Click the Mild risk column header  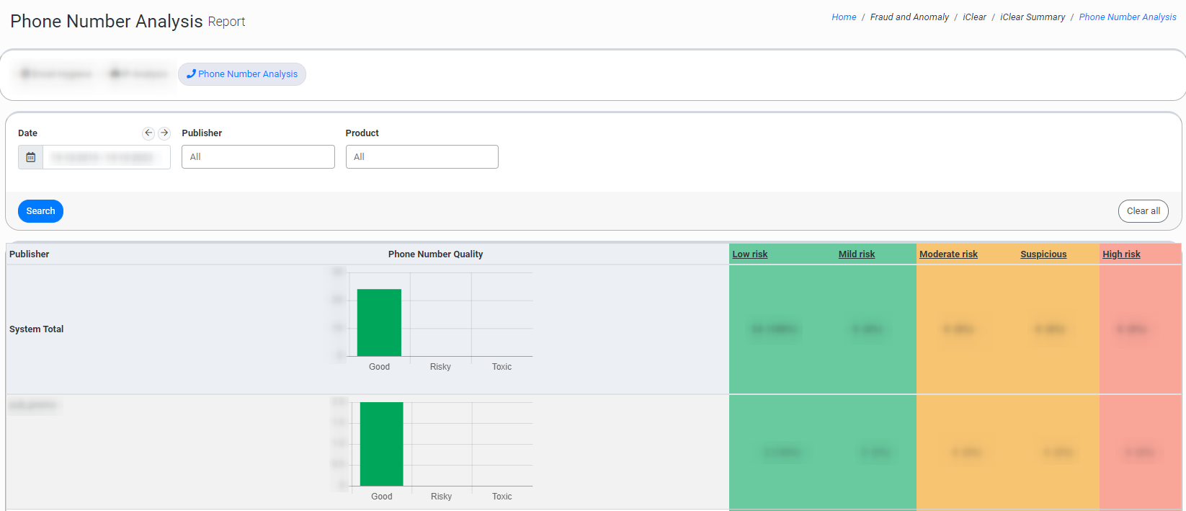pos(856,254)
